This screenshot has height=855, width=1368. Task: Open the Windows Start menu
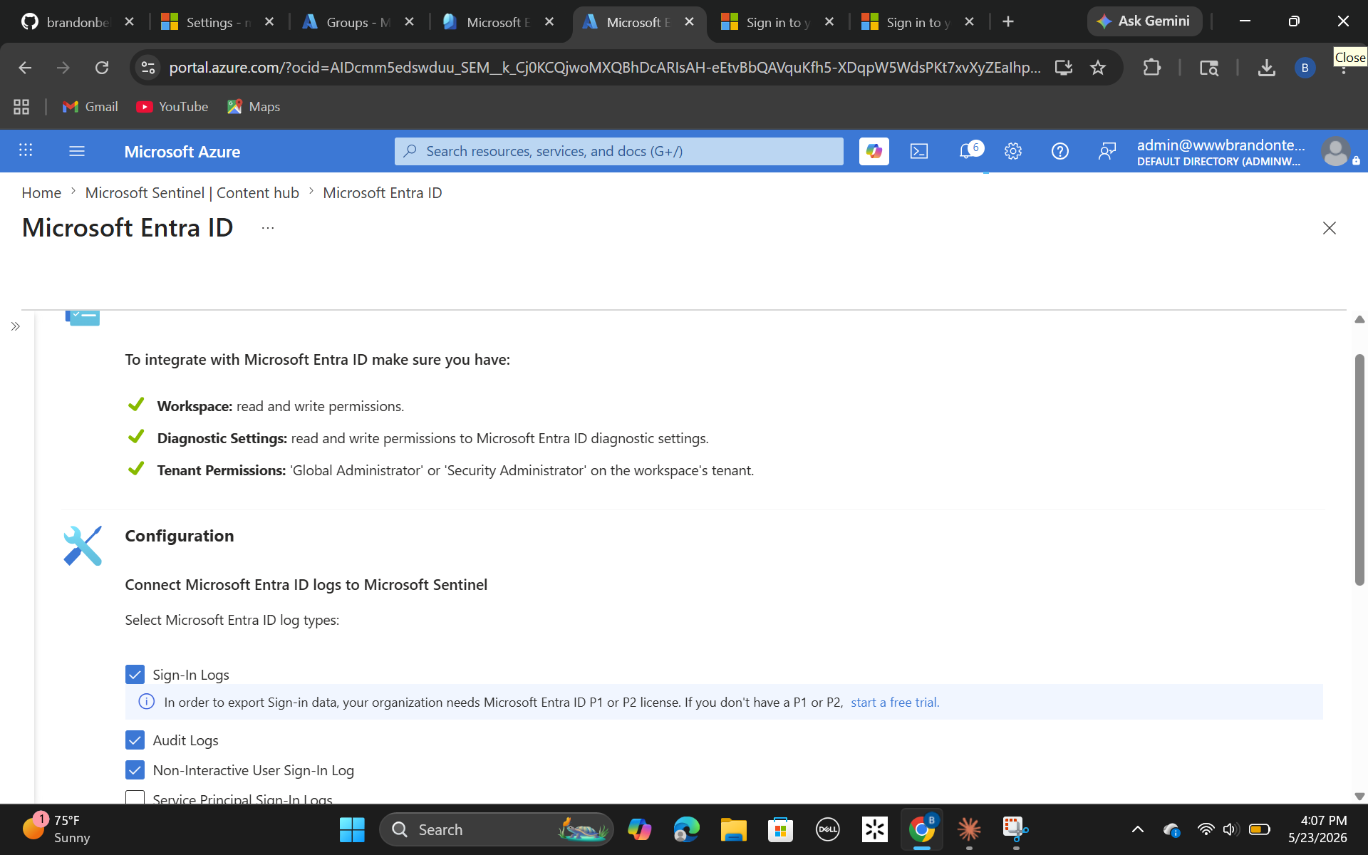pos(352,829)
